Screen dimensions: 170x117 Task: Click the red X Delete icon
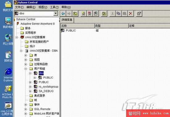[x=131, y=14]
